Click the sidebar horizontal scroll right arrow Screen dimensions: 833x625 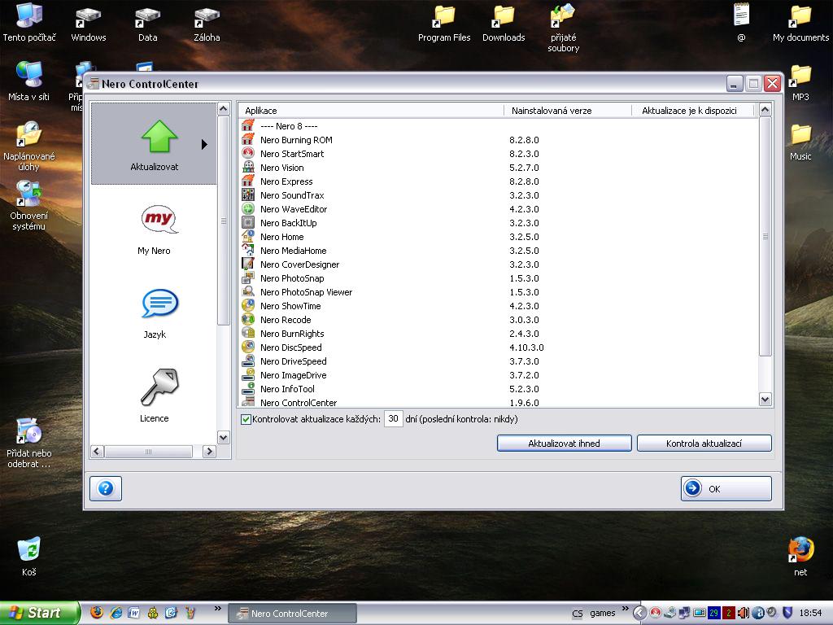[x=209, y=452]
